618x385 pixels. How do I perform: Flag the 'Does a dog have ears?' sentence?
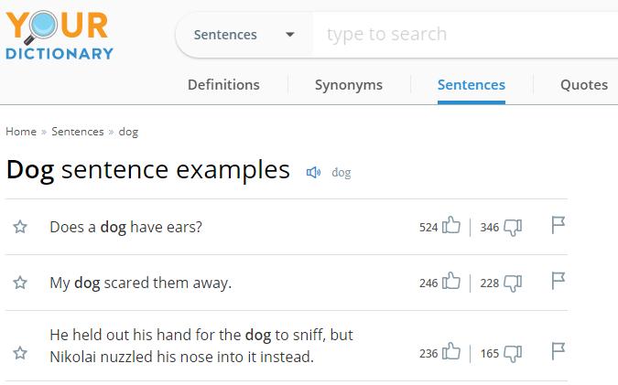(x=558, y=225)
